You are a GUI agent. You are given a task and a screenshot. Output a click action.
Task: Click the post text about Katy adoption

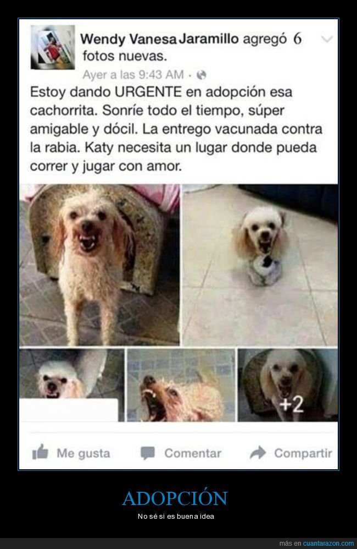(x=176, y=129)
